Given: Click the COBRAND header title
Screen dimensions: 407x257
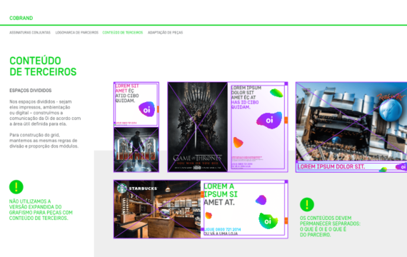Looking at the screenshot, I should point(21,18).
